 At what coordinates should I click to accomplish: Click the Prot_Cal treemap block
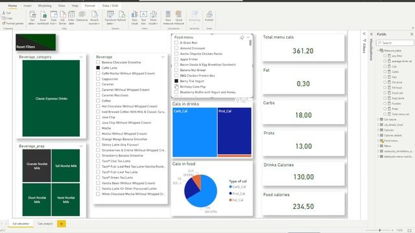[235, 131]
